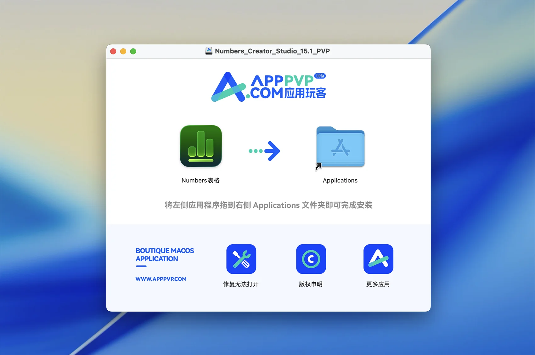Select the Numbers app icon
Screen dimensions: 535x355
coord(201,146)
